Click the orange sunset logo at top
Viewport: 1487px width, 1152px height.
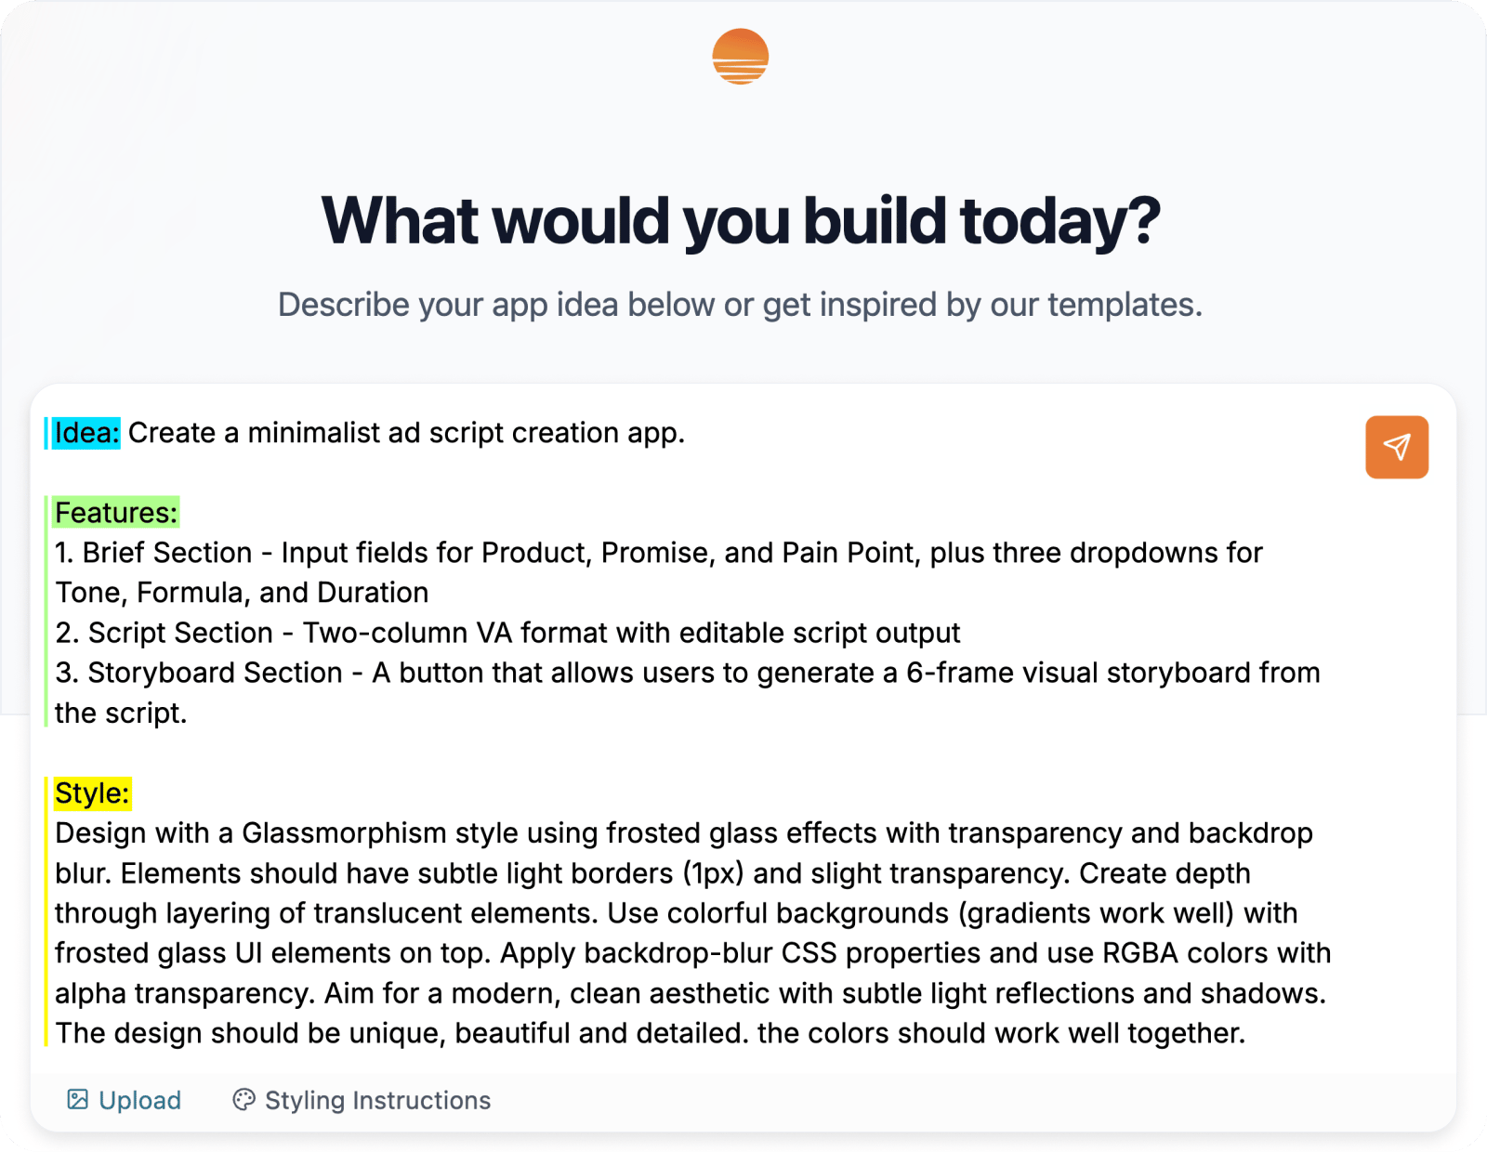click(x=741, y=57)
